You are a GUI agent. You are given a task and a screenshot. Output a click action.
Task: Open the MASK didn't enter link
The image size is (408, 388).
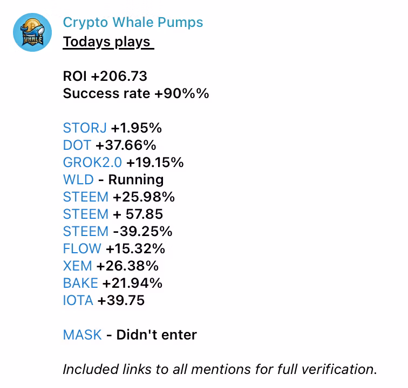tap(82, 335)
